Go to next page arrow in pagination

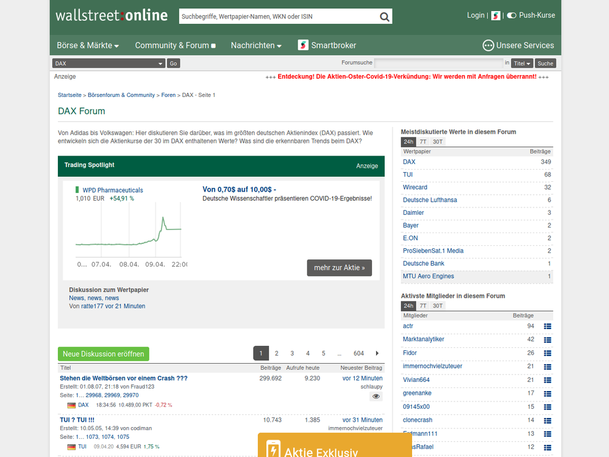377,353
